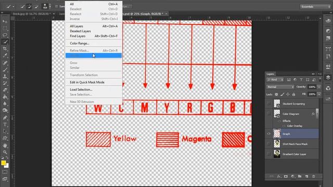The width and height of the screenshot is (333, 187).
Task: Open the brush size picker dropdown
Action: (50, 7)
